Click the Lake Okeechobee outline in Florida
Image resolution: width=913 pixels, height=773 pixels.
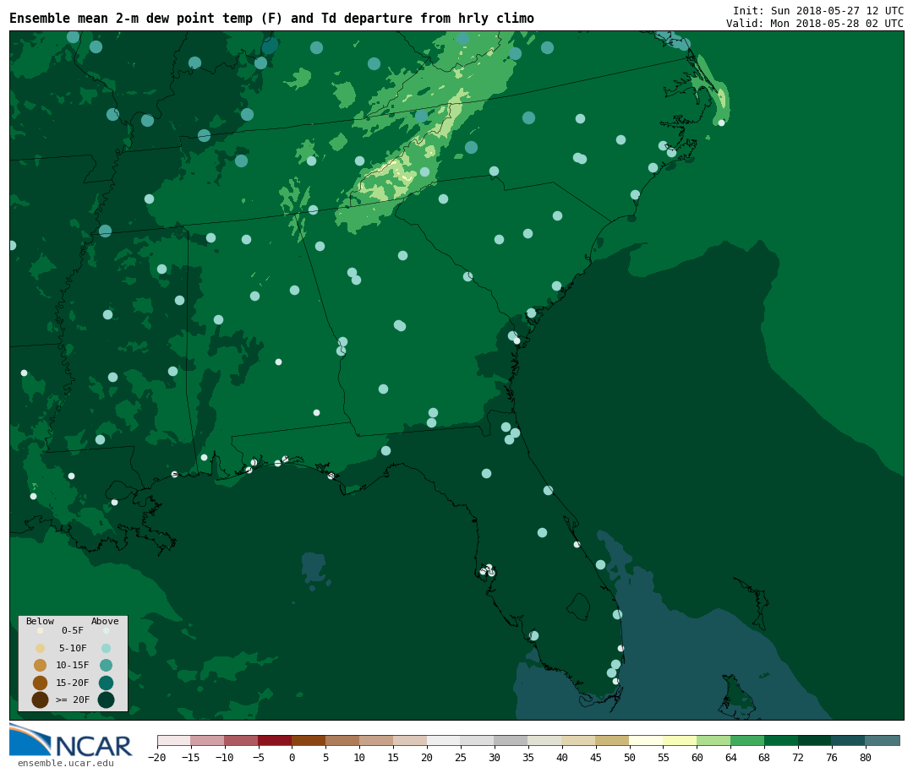coord(578,607)
